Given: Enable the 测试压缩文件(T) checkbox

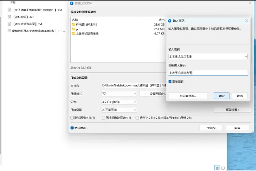Looking at the screenshot, I should point(72,118).
